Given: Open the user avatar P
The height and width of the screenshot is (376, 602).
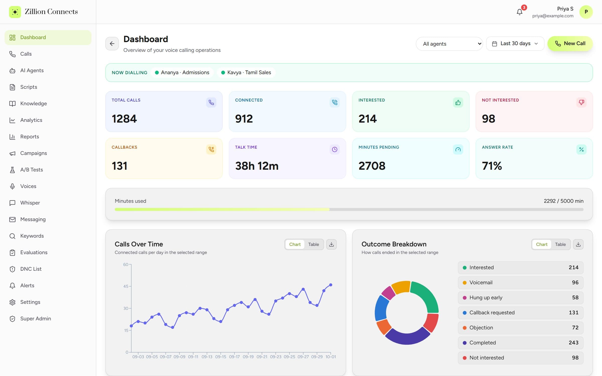Looking at the screenshot, I should tap(586, 12).
